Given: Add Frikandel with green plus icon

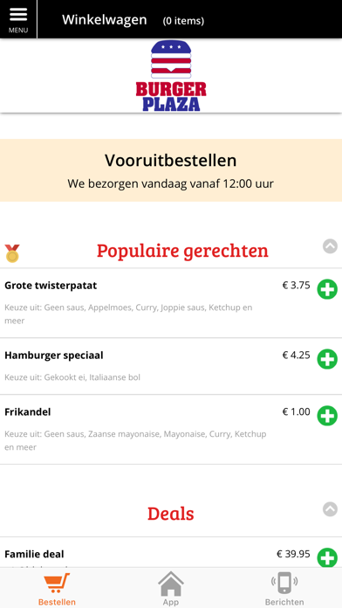Looking at the screenshot, I should (x=327, y=416).
